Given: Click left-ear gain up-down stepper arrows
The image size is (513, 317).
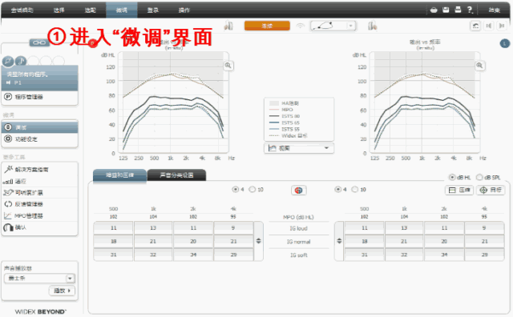Looking at the screenshot, I should click(x=258, y=241).
